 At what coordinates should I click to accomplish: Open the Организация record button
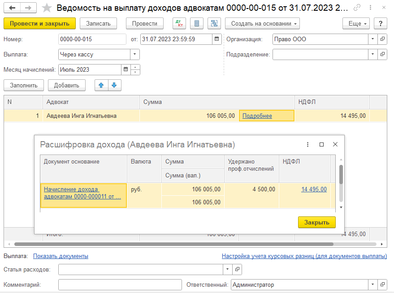pyautogui.click(x=382, y=39)
